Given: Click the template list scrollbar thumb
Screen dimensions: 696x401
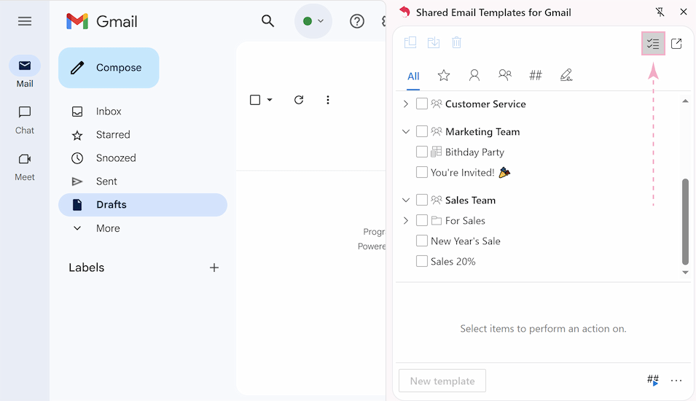Looking at the screenshot, I should tap(685, 222).
